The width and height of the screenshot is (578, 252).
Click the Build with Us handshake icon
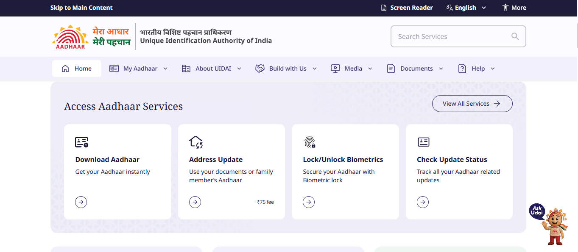(x=260, y=68)
